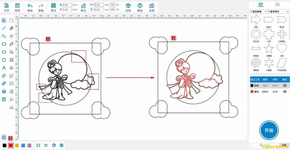The image size is (290, 150).
Task: Click the 保存 (Save) icon
Action: click(17, 6)
